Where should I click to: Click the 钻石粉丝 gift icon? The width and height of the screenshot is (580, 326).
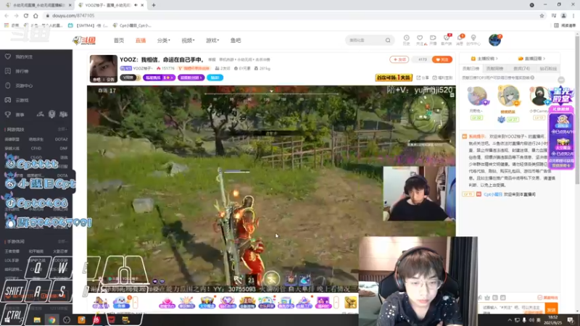pyautogui.click(x=227, y=302)
